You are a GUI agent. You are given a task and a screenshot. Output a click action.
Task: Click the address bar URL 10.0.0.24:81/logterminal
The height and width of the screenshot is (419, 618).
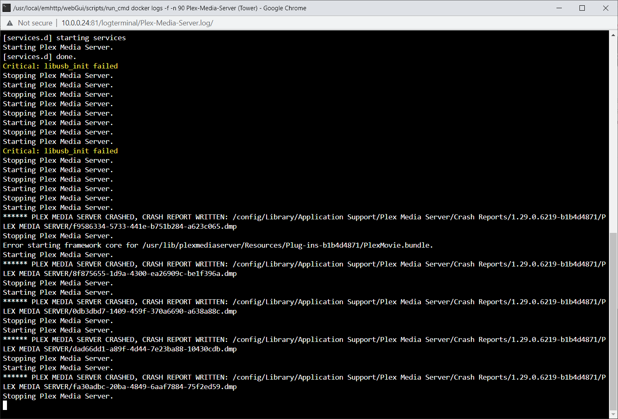[x=137, y=23]
